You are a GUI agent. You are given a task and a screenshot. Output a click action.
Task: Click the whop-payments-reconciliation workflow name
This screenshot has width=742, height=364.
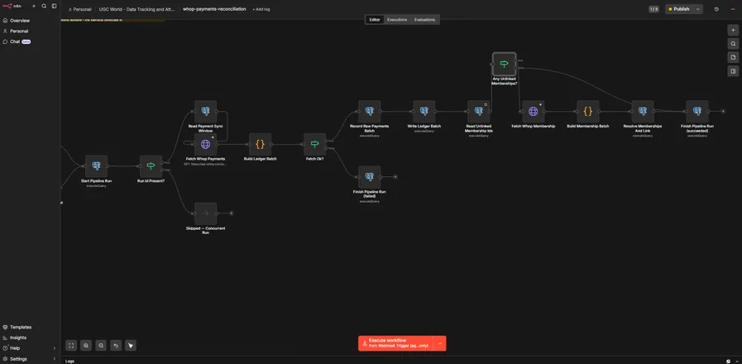(x=214, y=9)
